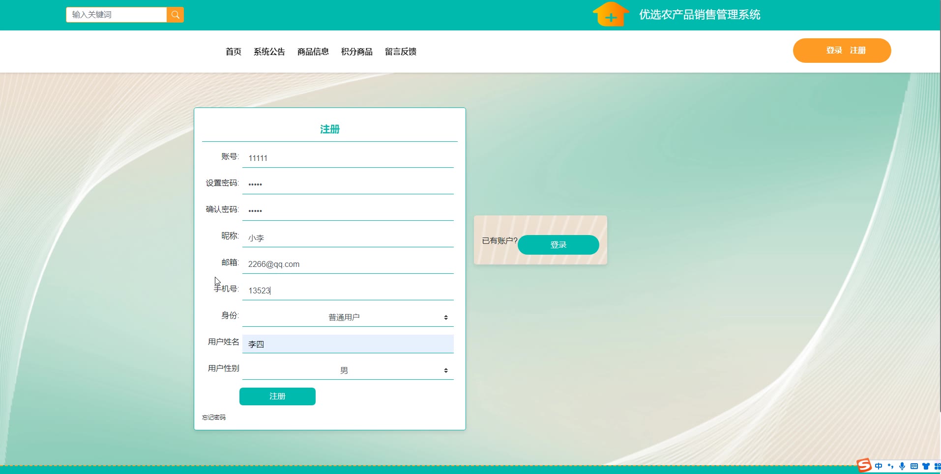Screen dimensions: 941x474
Task: Click the 用户性别 label
Action: 224,368
